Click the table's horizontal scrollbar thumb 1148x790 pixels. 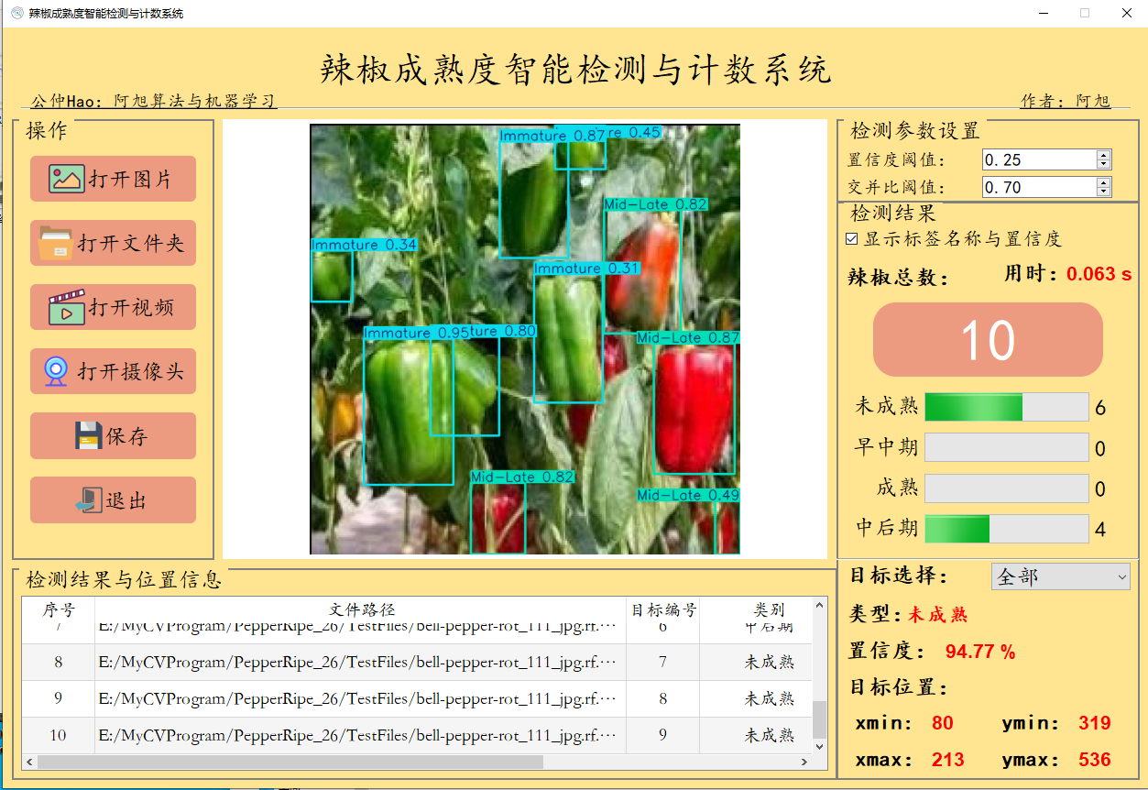(290, 762)
